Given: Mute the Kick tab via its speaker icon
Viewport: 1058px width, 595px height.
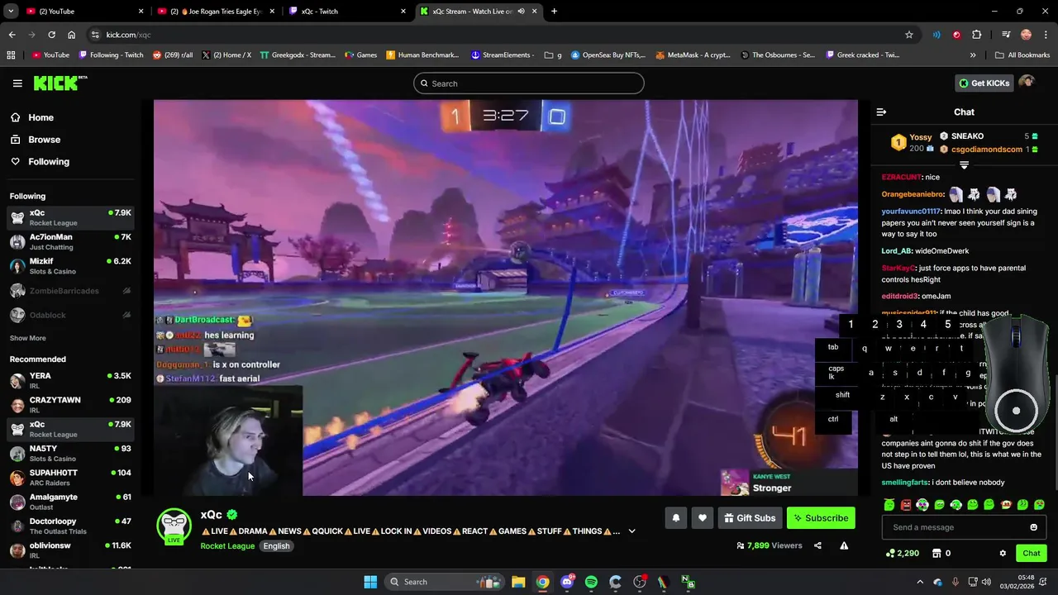Looking at the screenshot, I should pyautogui.click(x=521, y=12).
